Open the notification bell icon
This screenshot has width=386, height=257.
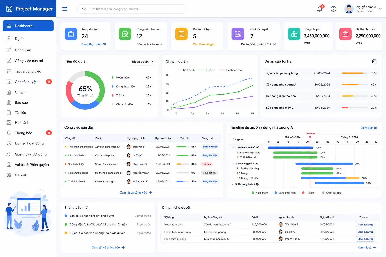320,9
